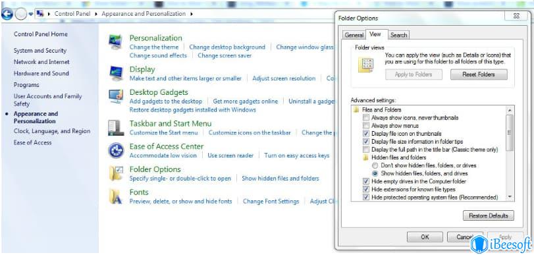
Task: Open the recent pages dropdown arrow
Action: pyautogui.click(x=31, y=14)
